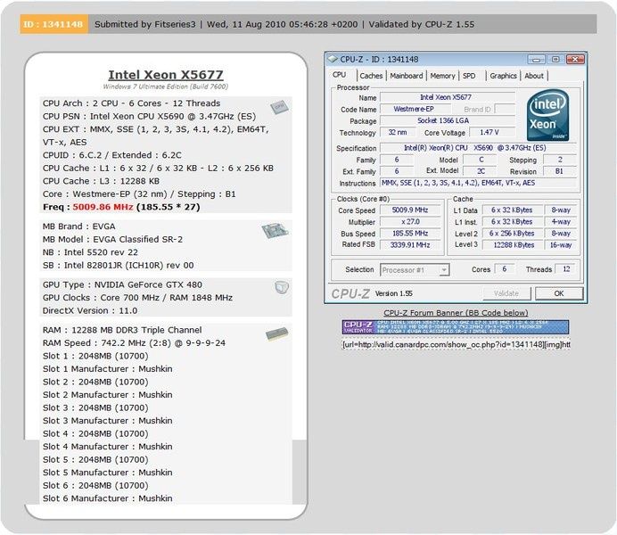This screenshot has height=535, width=617.
Task: Click the orange ID : 1341148 badge
Action: [53, 24]
